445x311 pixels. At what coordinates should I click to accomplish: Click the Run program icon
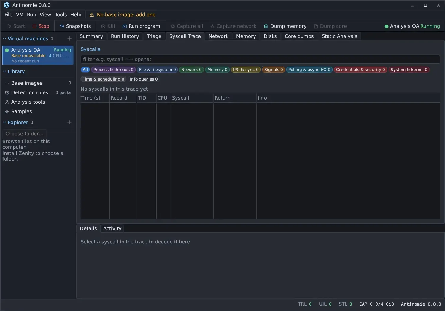125,26
